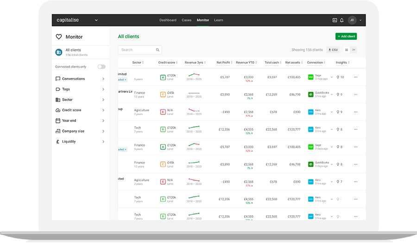The width and height of the screenshot is (417, 243).
Task: Click the Sage logo synced 3 mos ago
Action: pyautogui.click(x=310, y=77)
